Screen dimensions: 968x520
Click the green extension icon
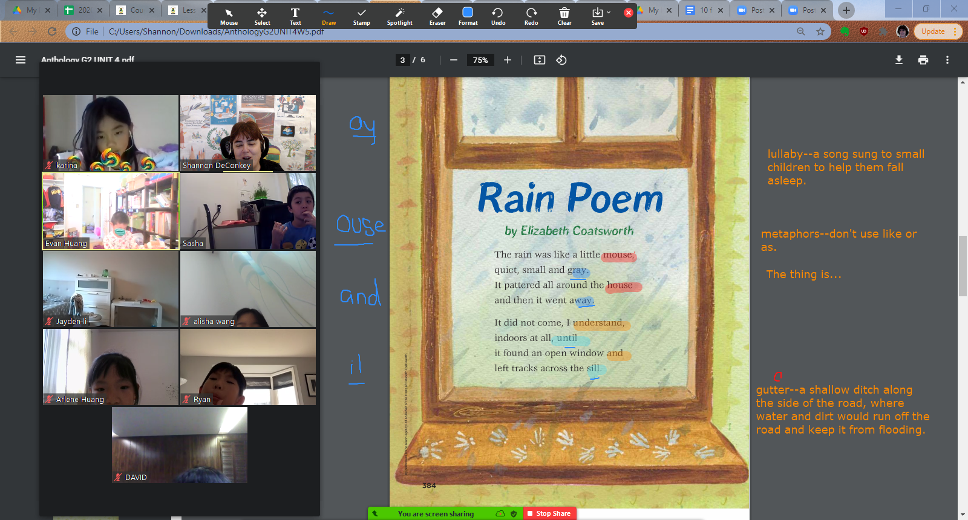click(845, 31)
